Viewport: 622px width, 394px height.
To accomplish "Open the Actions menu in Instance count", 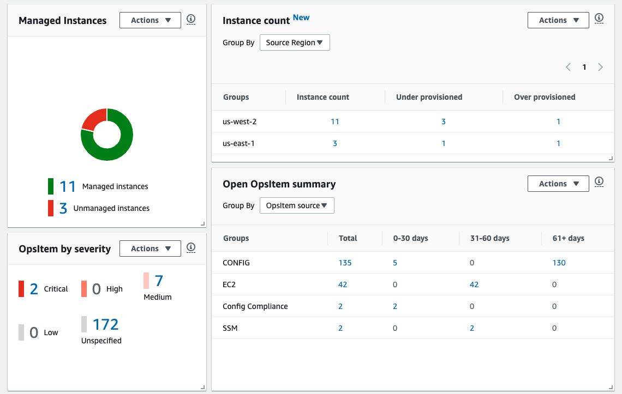I will tap(558, 20).
